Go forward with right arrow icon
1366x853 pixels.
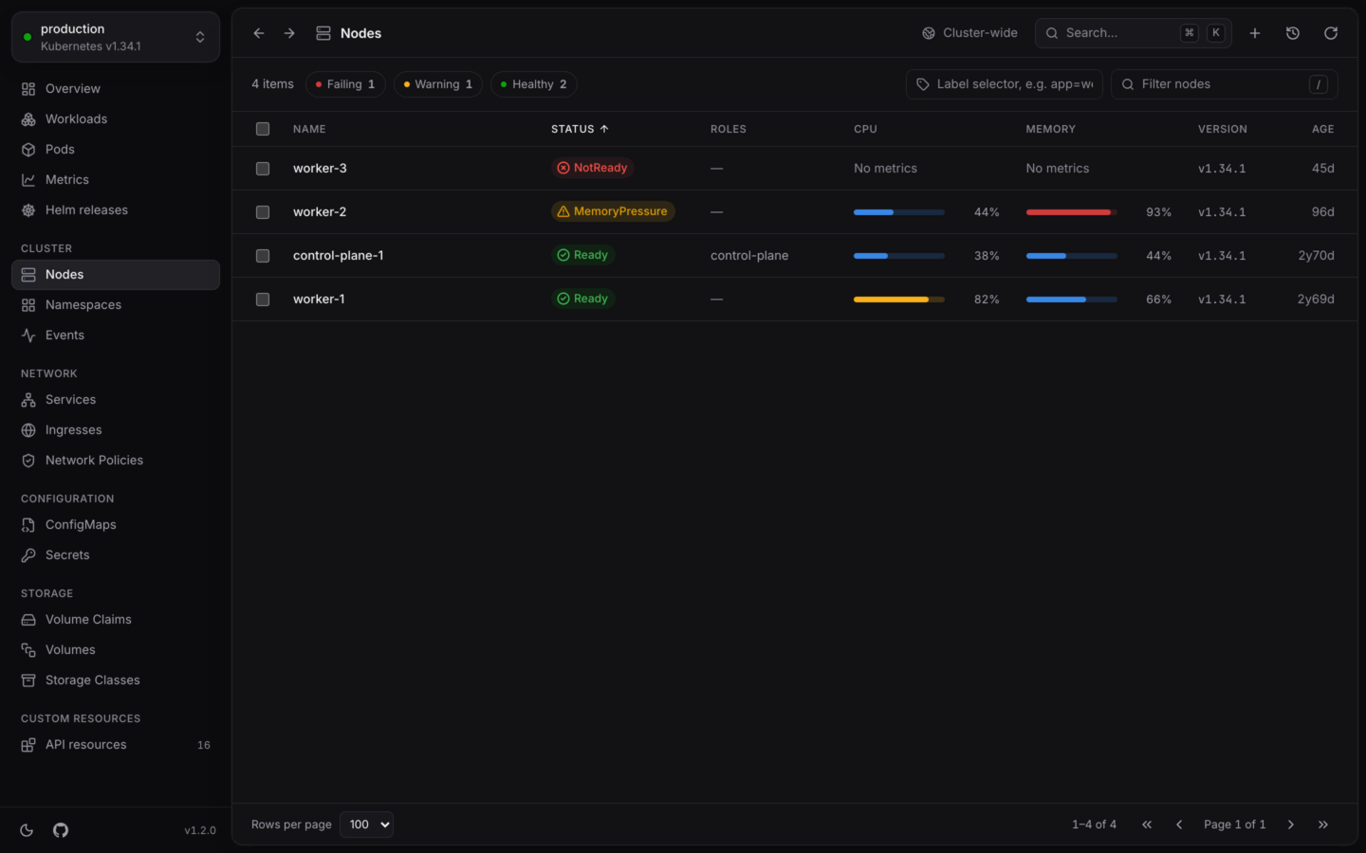(x=289, y=33)
